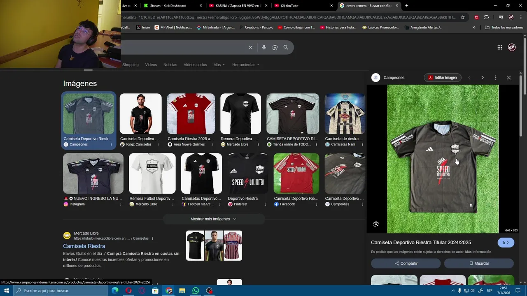Open the Google apps grid
This screenshot has width=527, height=296.
point(499,47)
